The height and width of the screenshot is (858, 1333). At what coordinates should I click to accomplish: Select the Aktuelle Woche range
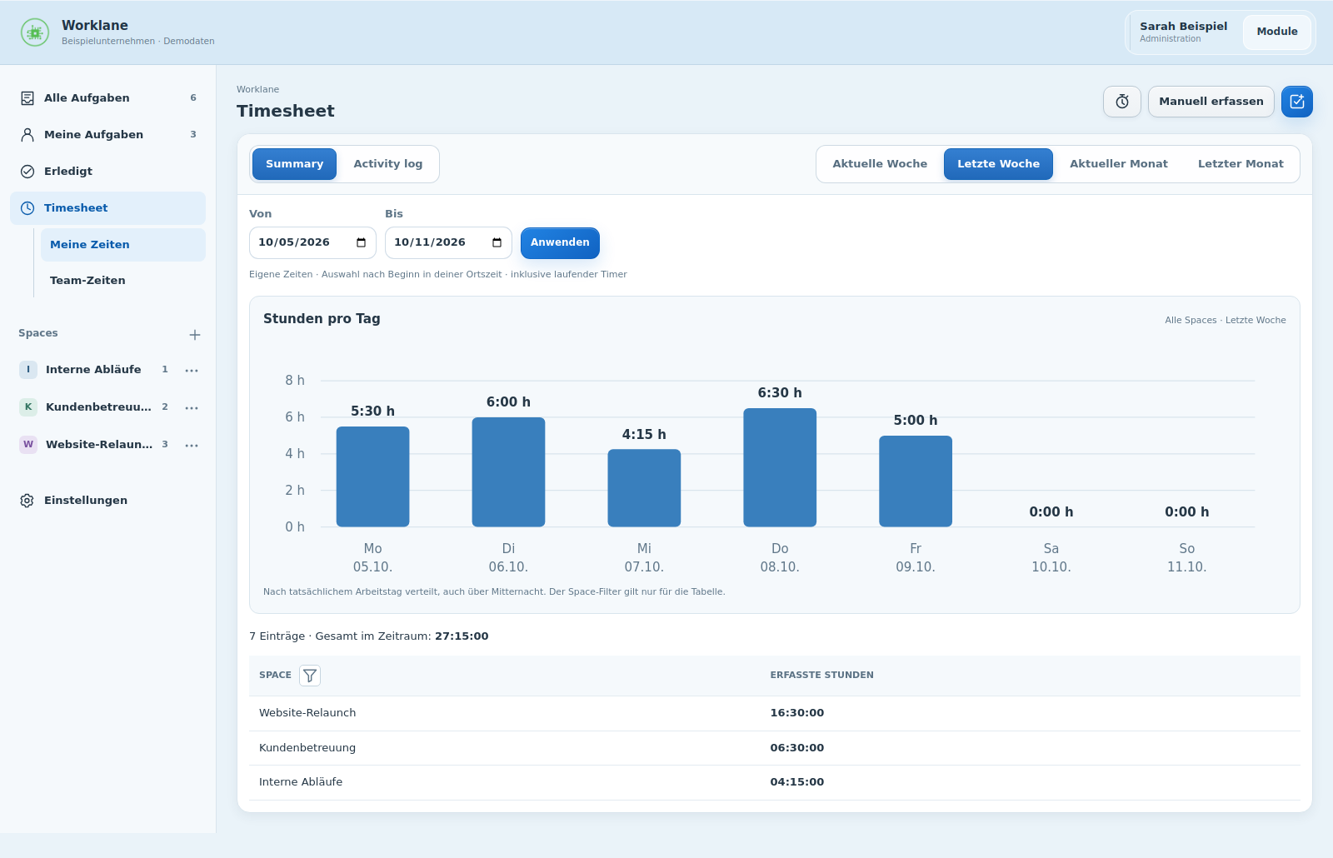coord(880,164)
